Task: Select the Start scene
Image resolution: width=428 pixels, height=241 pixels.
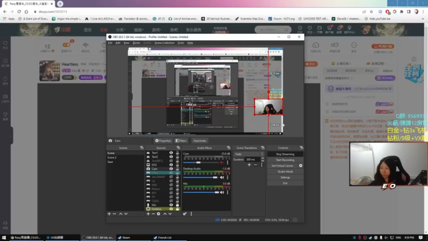Action: coord(110,162)
